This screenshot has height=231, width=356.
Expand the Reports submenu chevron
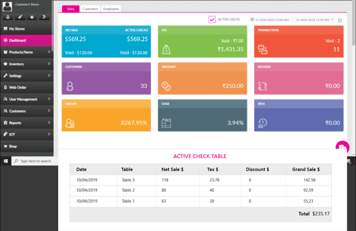pos(49,123)
